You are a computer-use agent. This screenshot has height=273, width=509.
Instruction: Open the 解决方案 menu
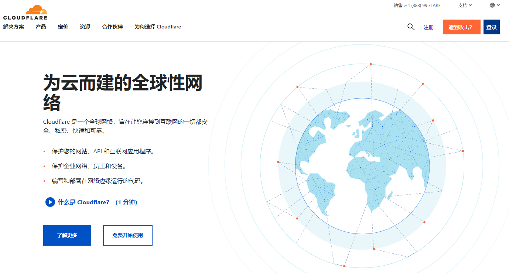tap(14, 27)
